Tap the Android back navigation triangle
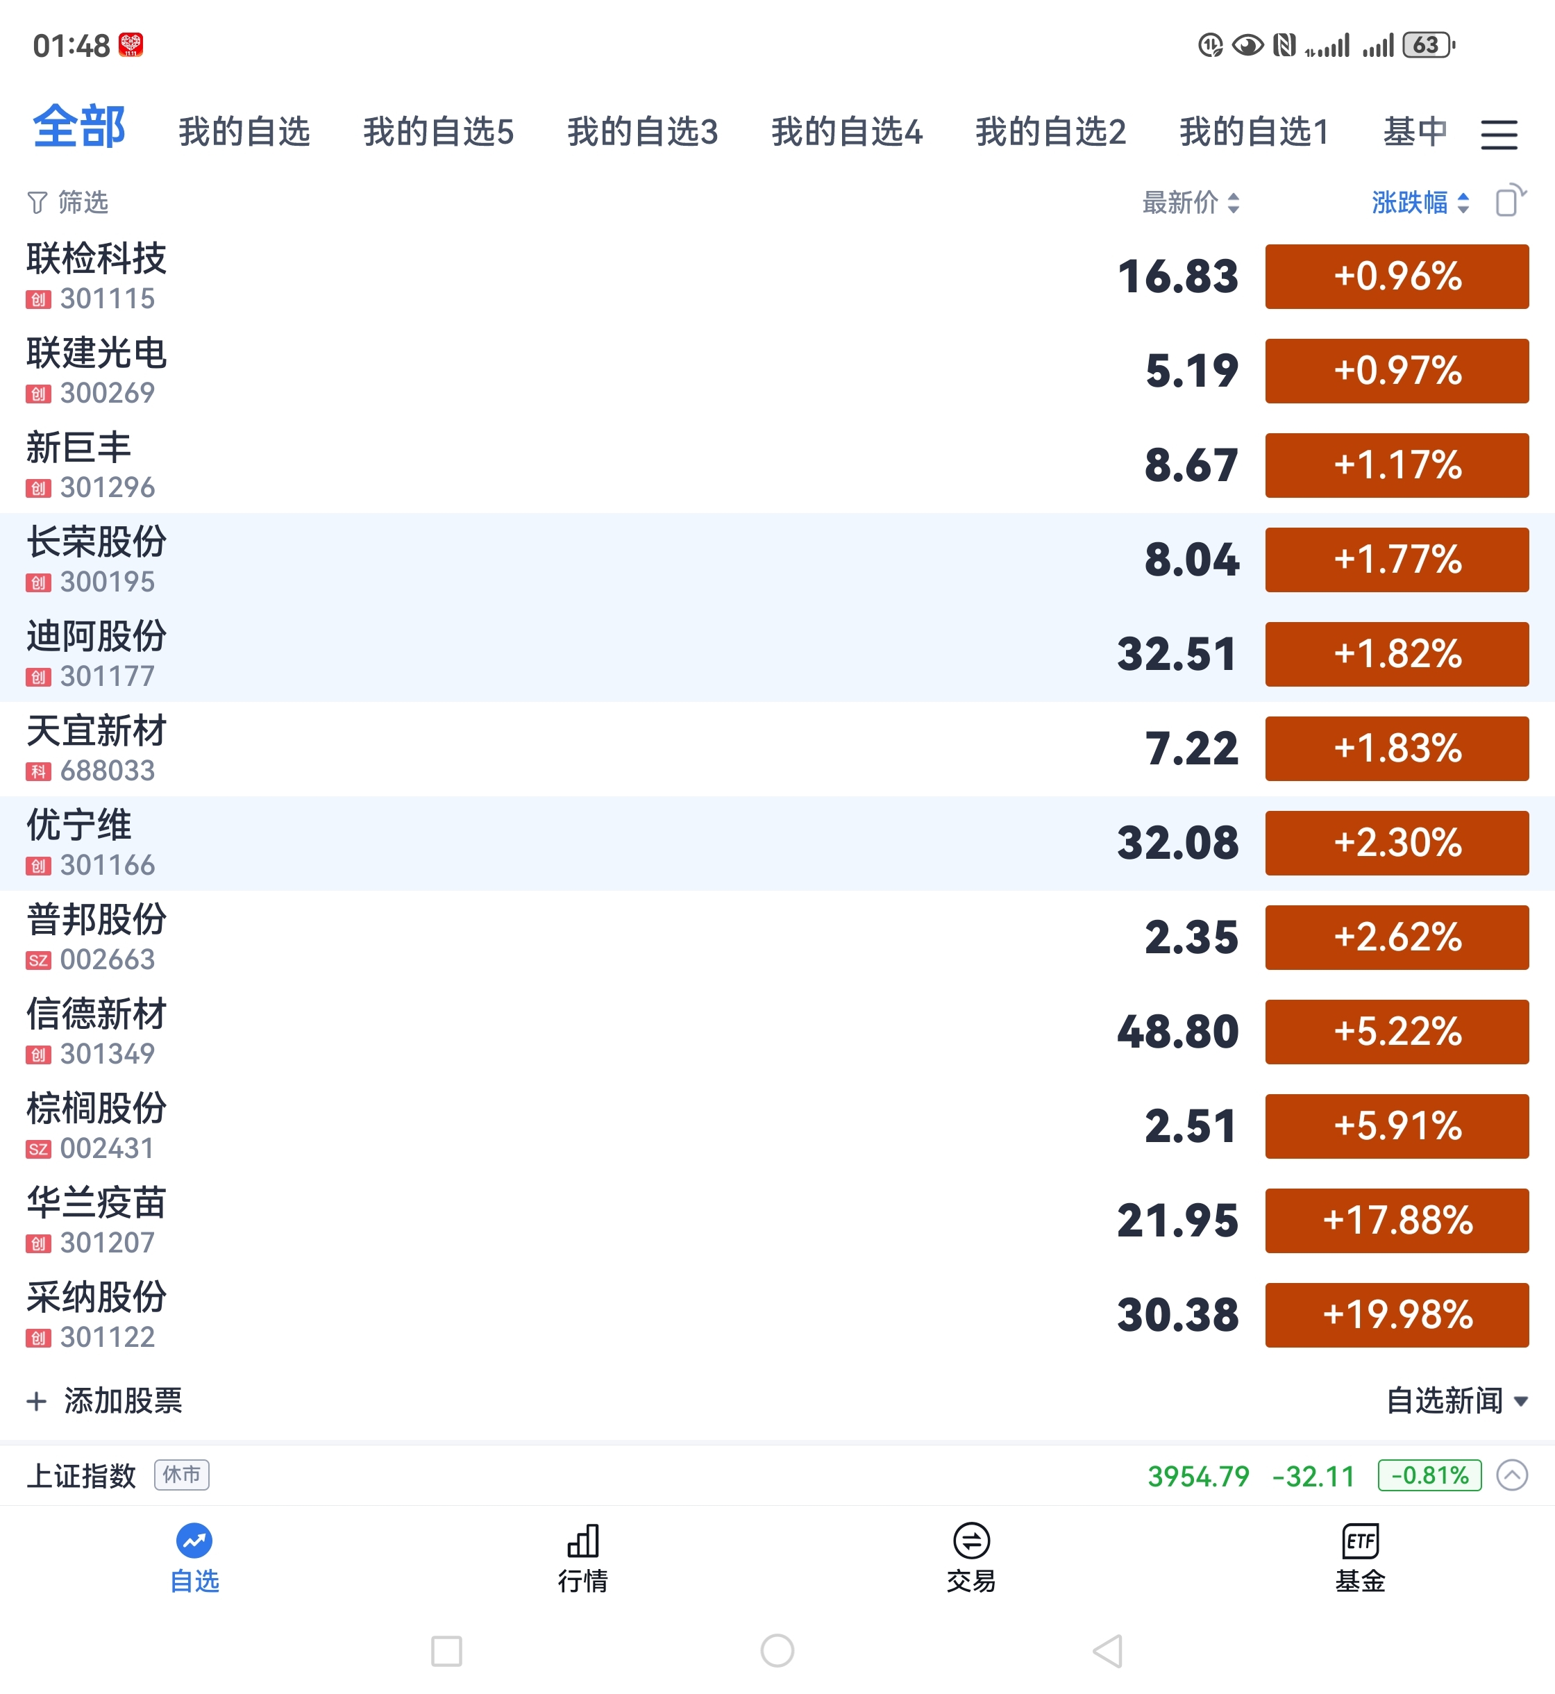 1108,1650
